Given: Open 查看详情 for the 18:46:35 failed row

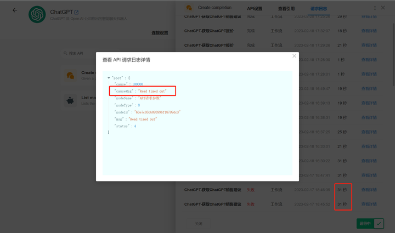Looking at the screenshot, I should 369,190.
